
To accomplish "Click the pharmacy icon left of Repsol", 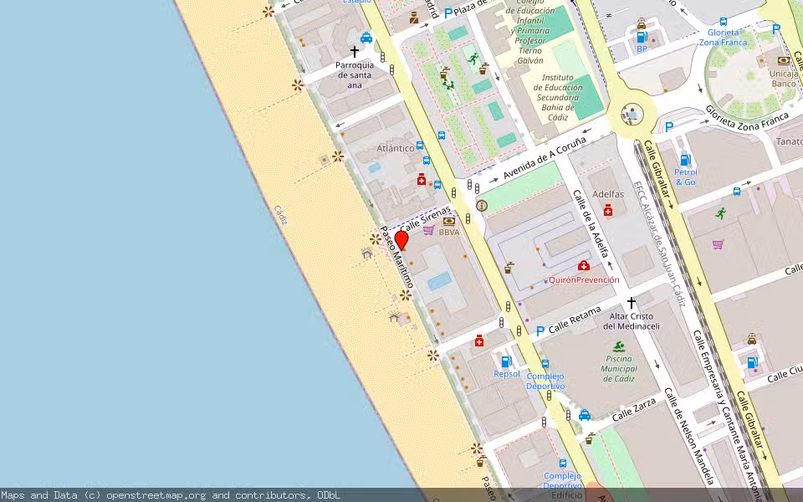I will click(x=478, y=341).
